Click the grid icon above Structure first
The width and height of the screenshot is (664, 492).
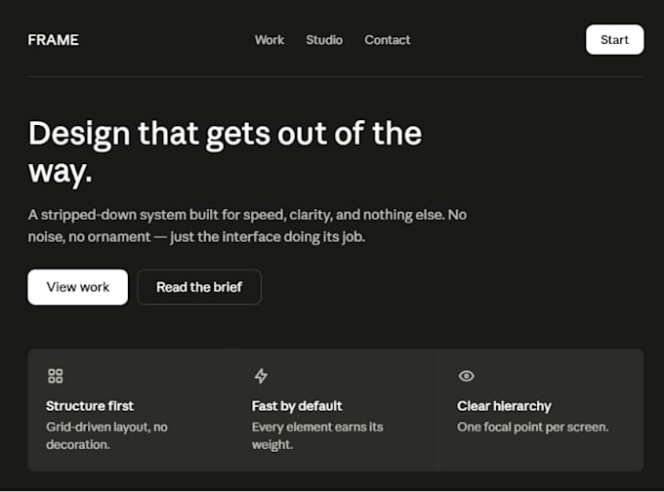(x=56, y=376)
